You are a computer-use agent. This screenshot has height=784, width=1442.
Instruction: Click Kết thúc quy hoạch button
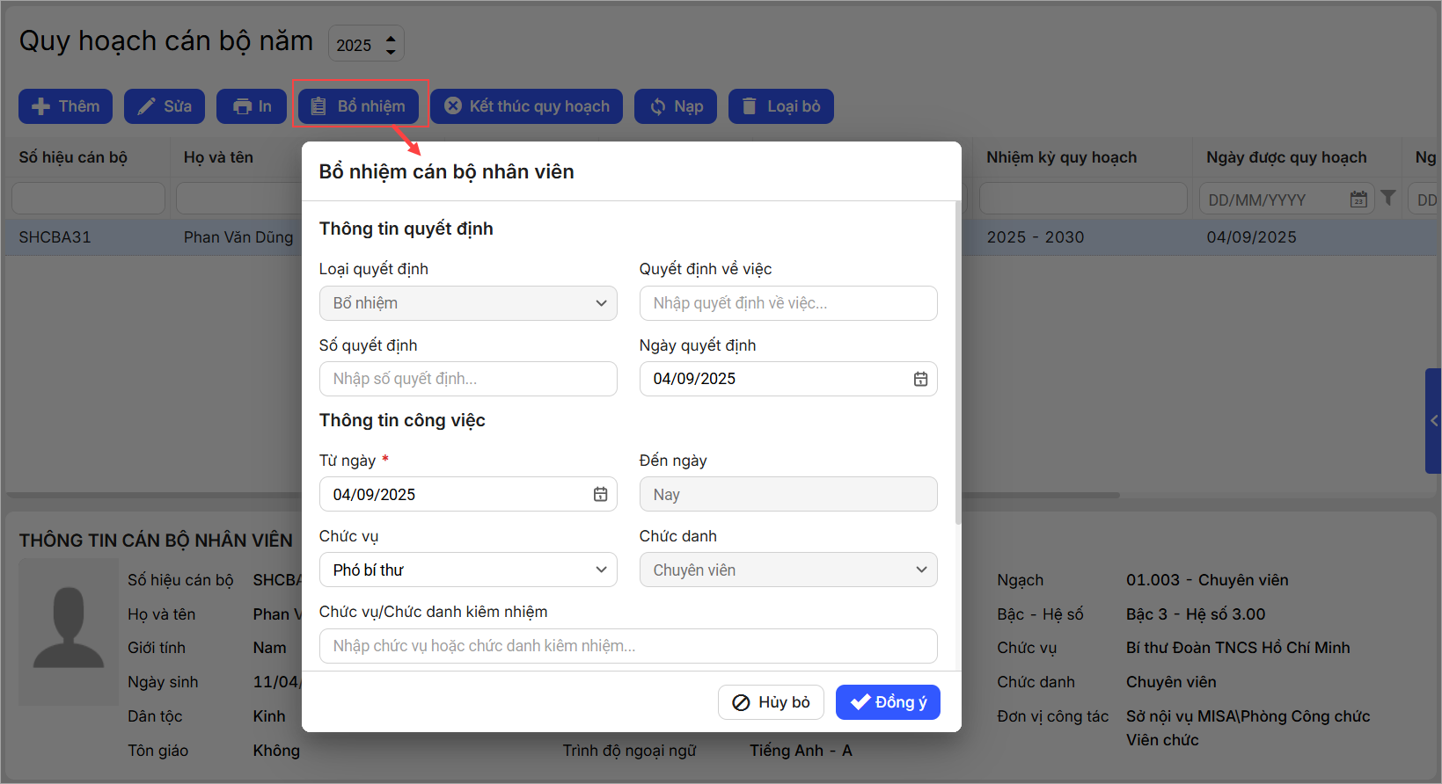[526, 106]
